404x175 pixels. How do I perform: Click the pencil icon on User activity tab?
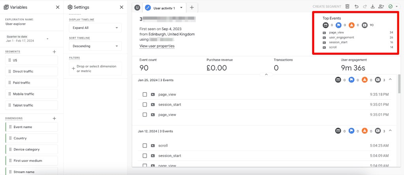coord(148,8)
